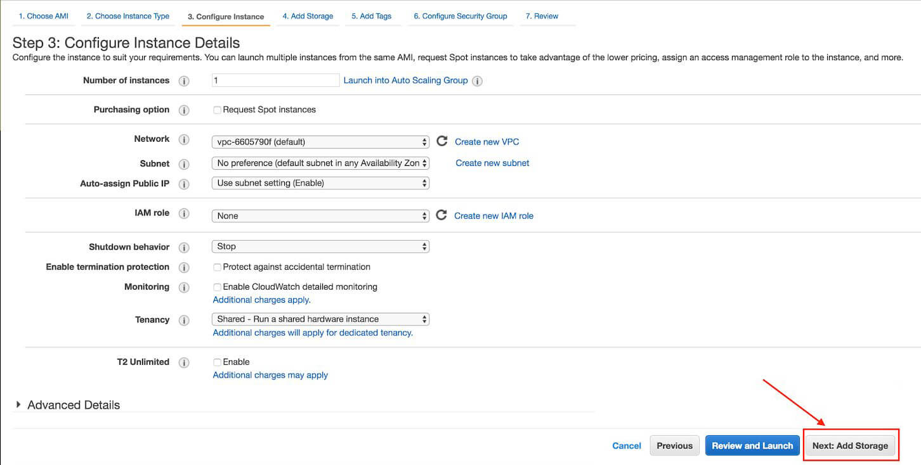Open the Tenancy dropdown

click(x=320, y=319)
